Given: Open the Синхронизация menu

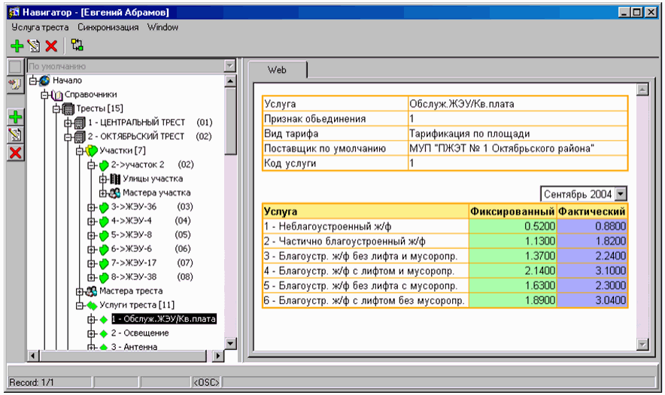Looking at the screenshot, I should (108, 27).
